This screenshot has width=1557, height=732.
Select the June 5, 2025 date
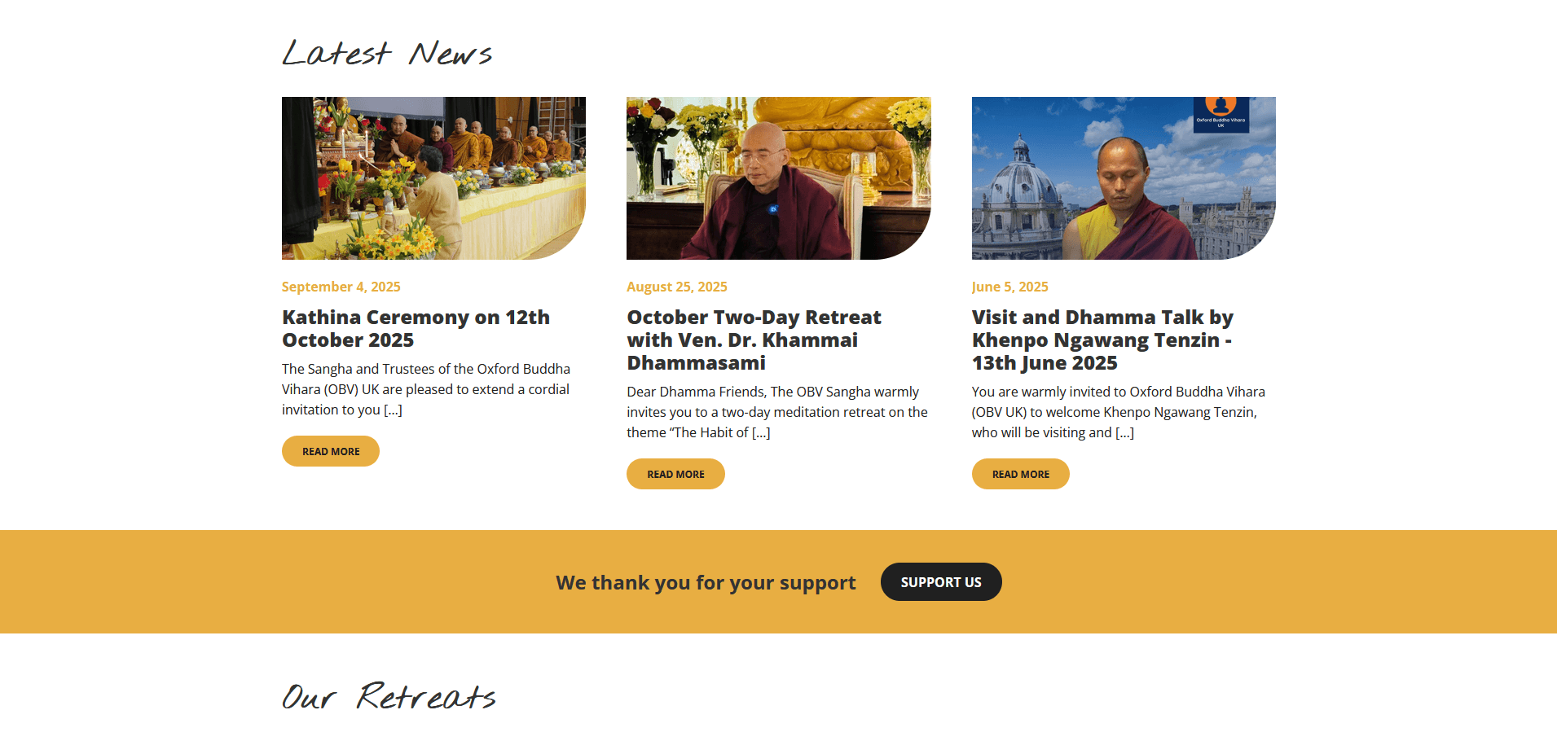(x=1010, y=287)
